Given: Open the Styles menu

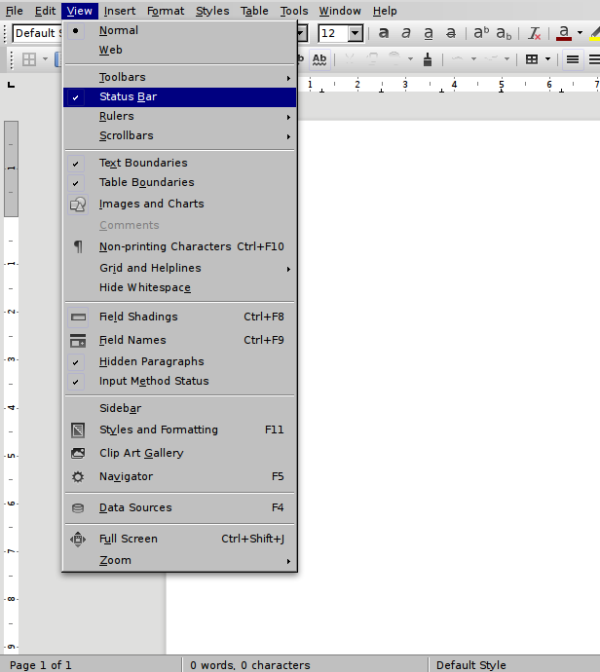Looking at the screenshot, I should coord(212,11).
